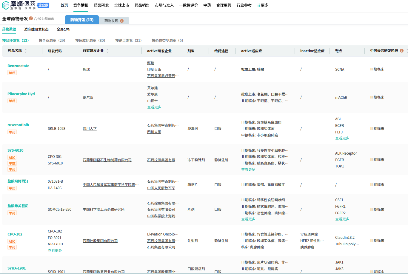Select 按靶点浏览 (31) browse tab

point(128,41)
